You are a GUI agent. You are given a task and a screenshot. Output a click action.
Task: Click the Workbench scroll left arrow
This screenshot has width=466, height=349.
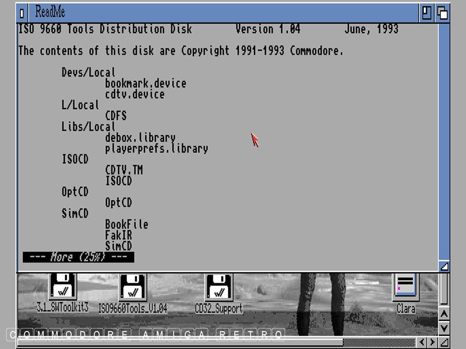pyautogui.click(x=422, y=342)
